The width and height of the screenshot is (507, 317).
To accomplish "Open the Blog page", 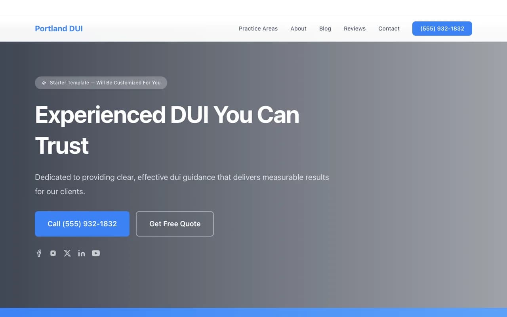I will coord(325,29).
